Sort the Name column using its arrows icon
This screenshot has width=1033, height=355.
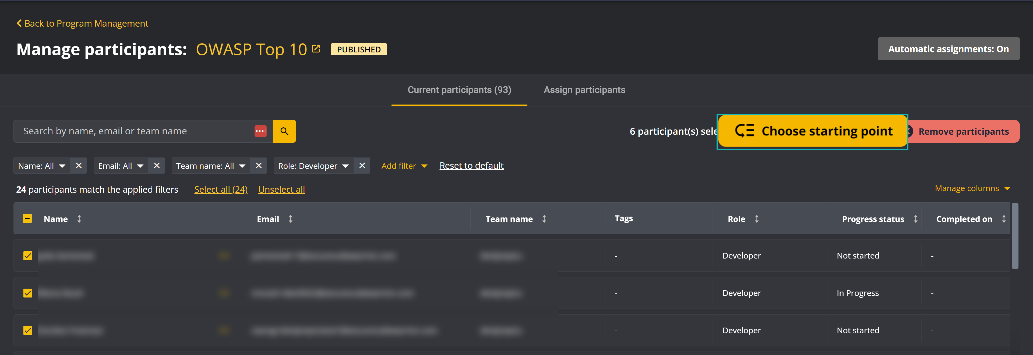click(x=79, y=219)
